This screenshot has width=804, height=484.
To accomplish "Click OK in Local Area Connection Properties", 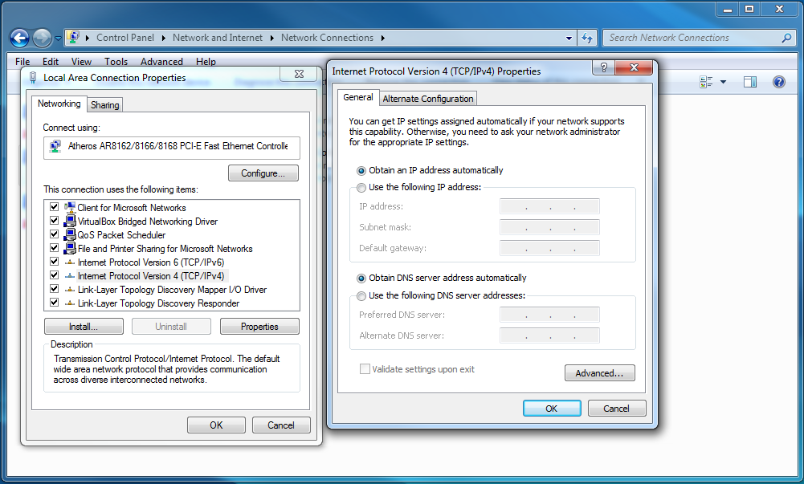I will 216,425.
